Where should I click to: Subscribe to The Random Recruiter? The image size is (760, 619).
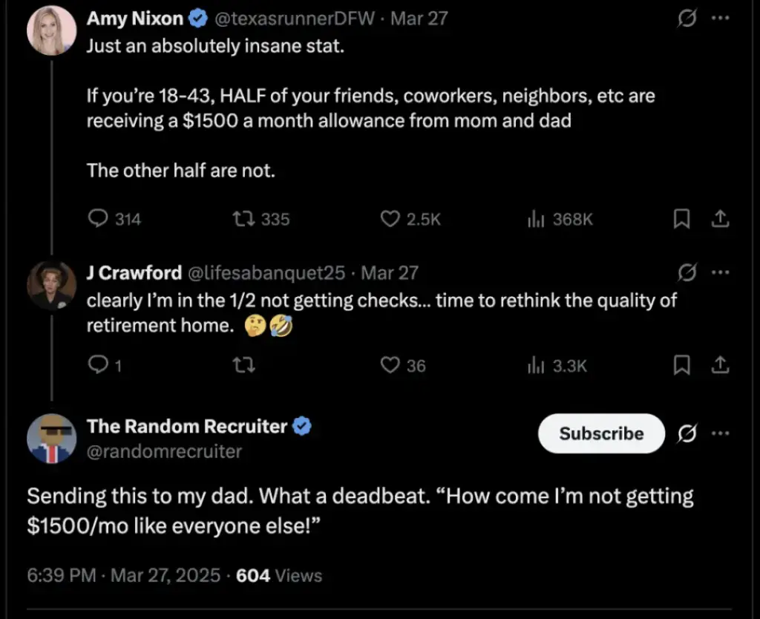(601, 433)
